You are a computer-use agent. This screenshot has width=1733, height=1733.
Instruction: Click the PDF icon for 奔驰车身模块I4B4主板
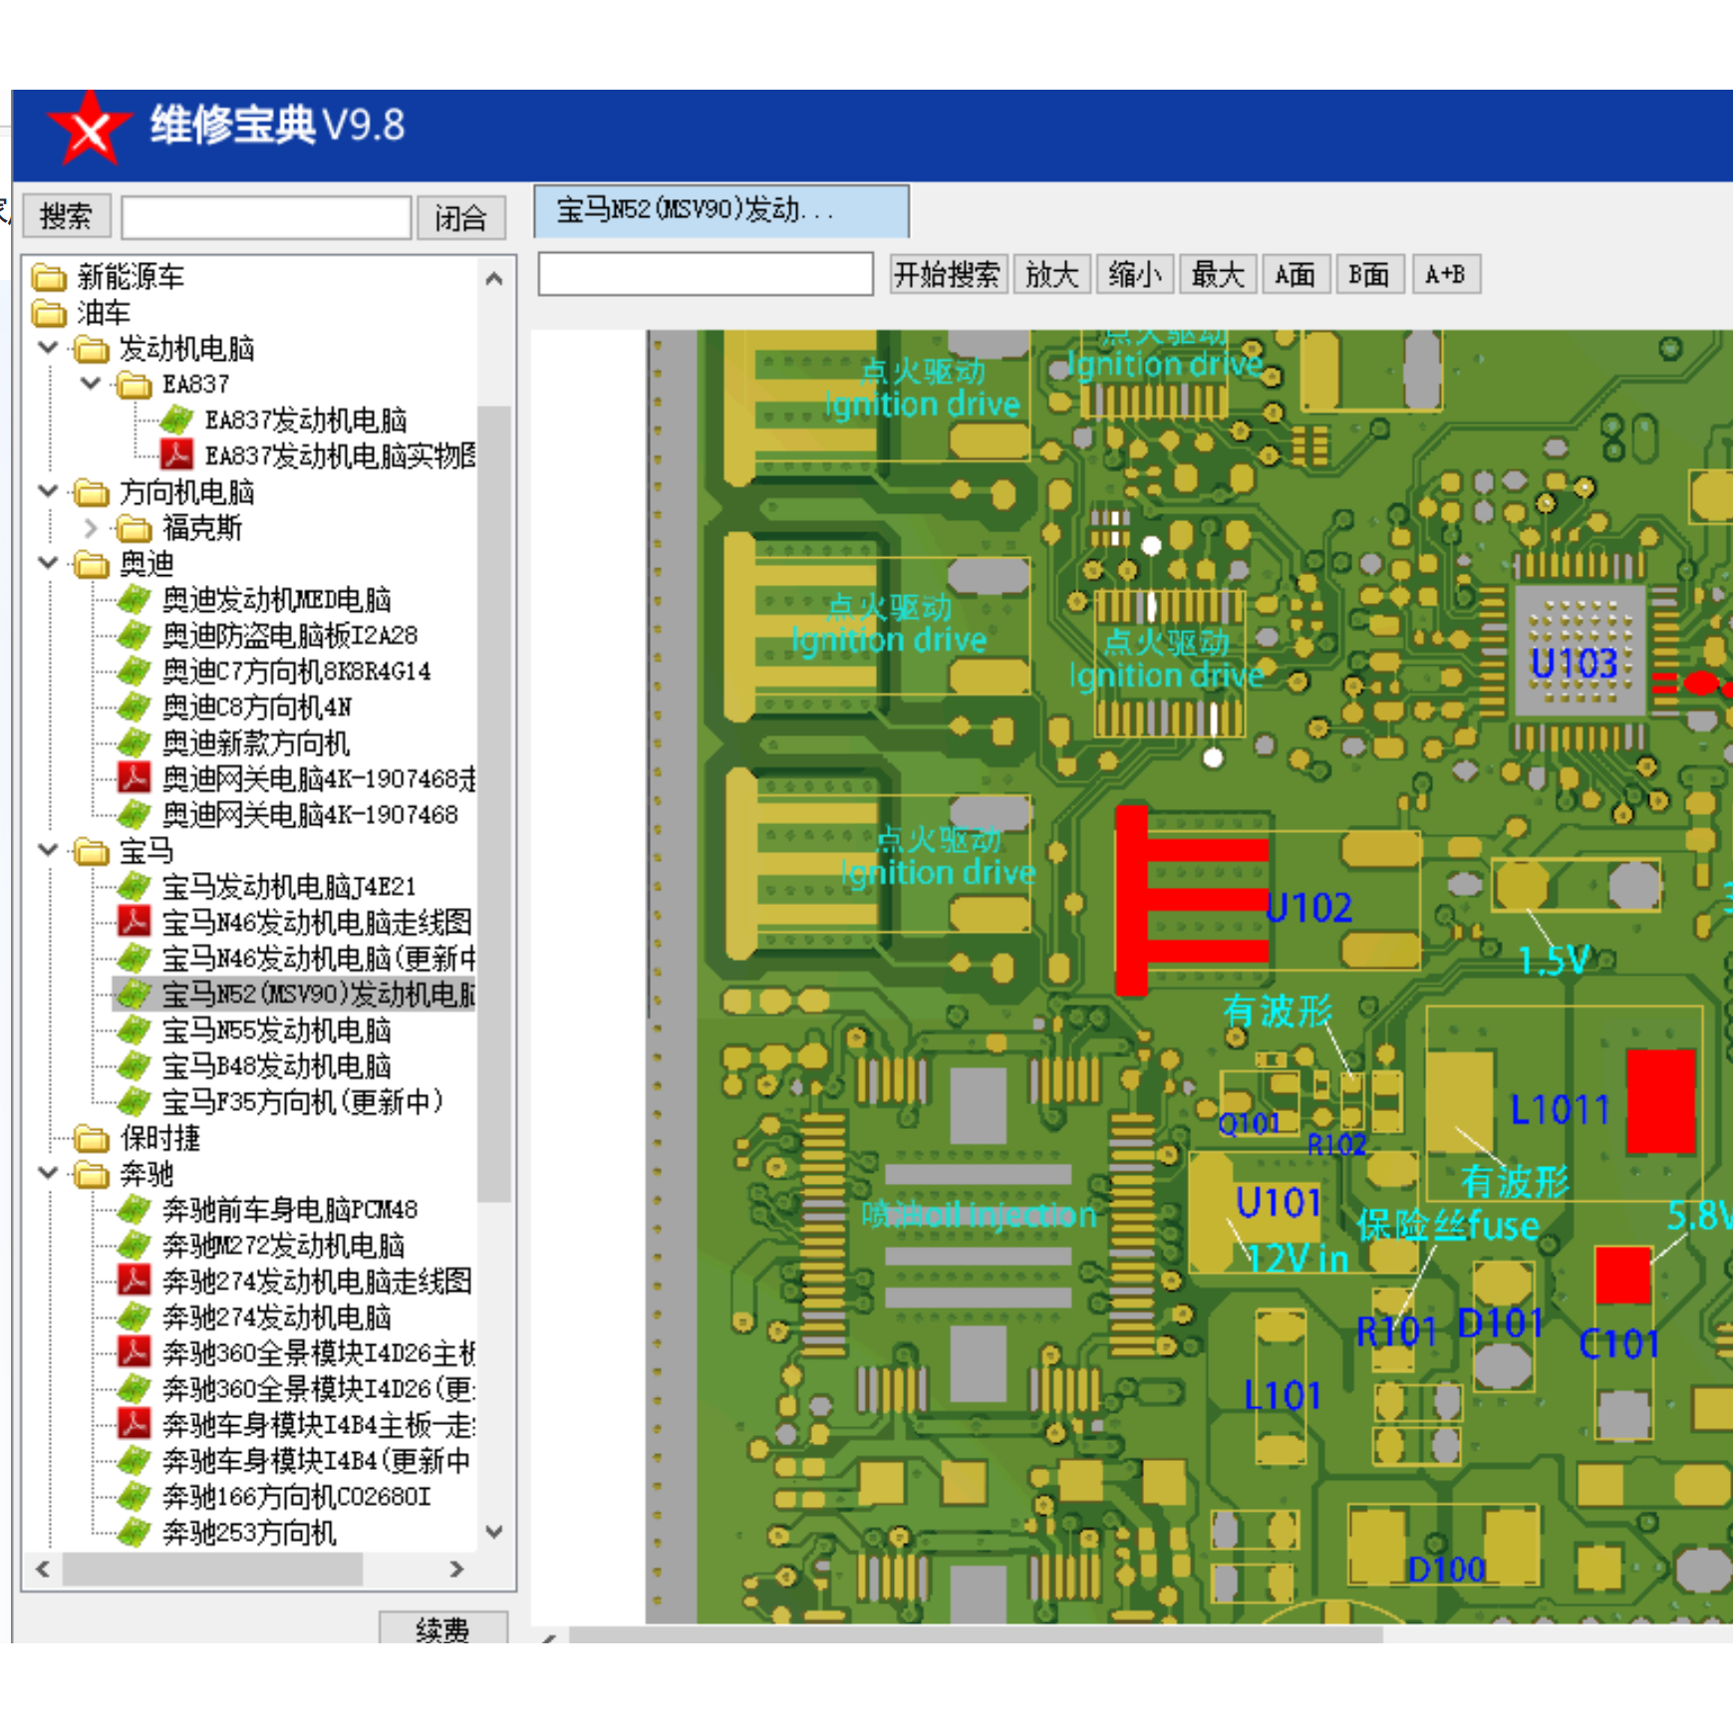click(x=134, y=1423)
